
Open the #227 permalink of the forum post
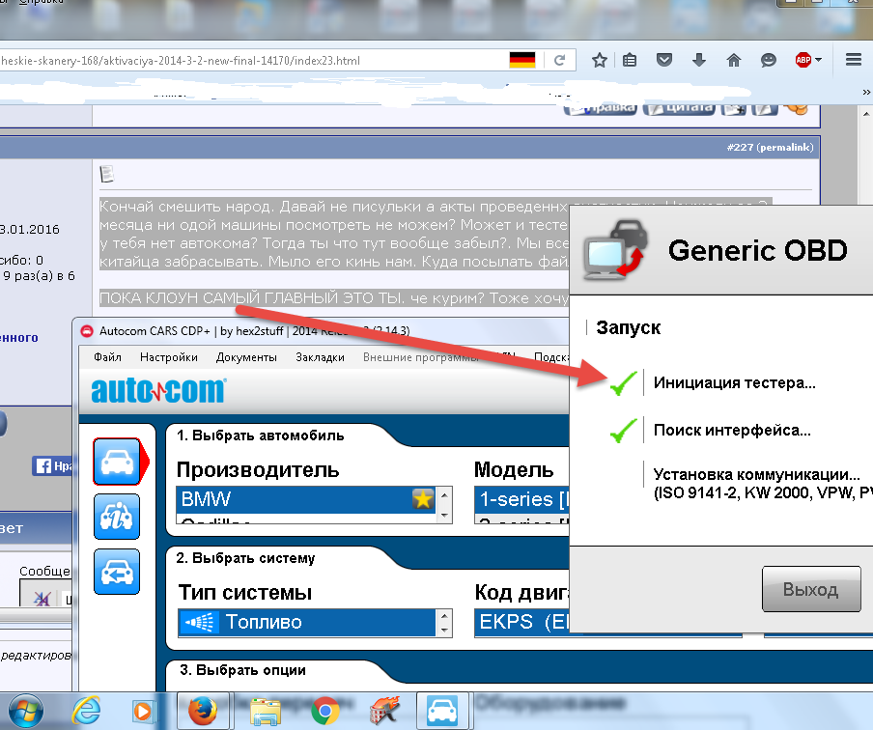point(769,147)
